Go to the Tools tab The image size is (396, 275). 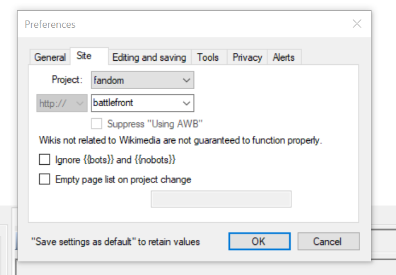point(208,57)
